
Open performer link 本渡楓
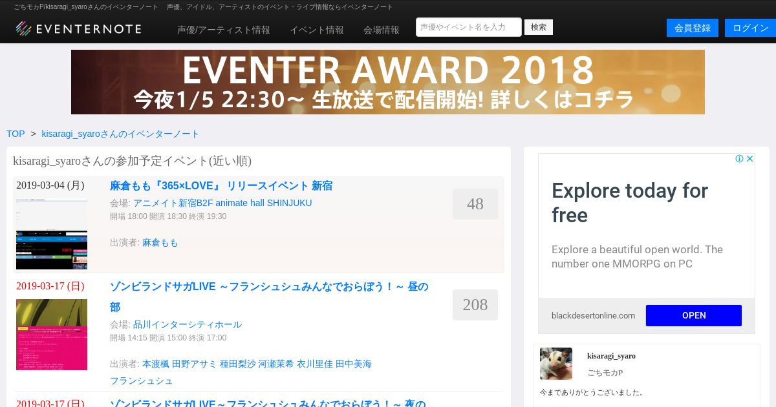click(x=156, y=364)
